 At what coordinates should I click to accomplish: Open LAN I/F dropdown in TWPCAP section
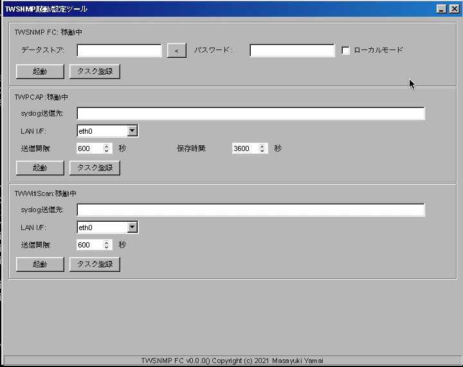(x=132, y=130)
